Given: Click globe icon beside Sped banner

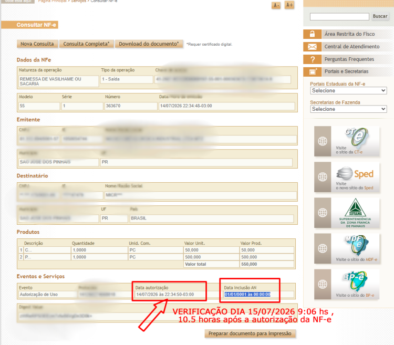Looking at the screenshot, I should pos(323,177).
